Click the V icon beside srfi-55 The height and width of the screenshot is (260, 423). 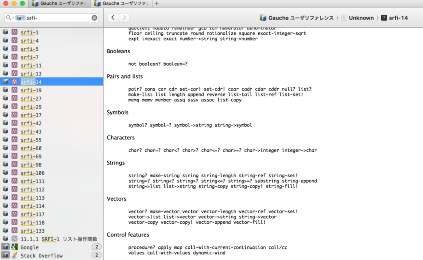[x=14, y=140]
